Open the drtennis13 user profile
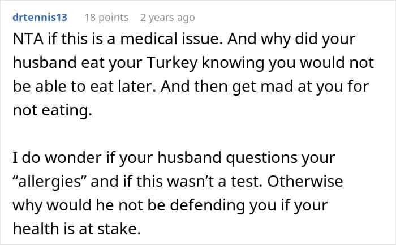396x245 pixels. (x=39, y=18)
